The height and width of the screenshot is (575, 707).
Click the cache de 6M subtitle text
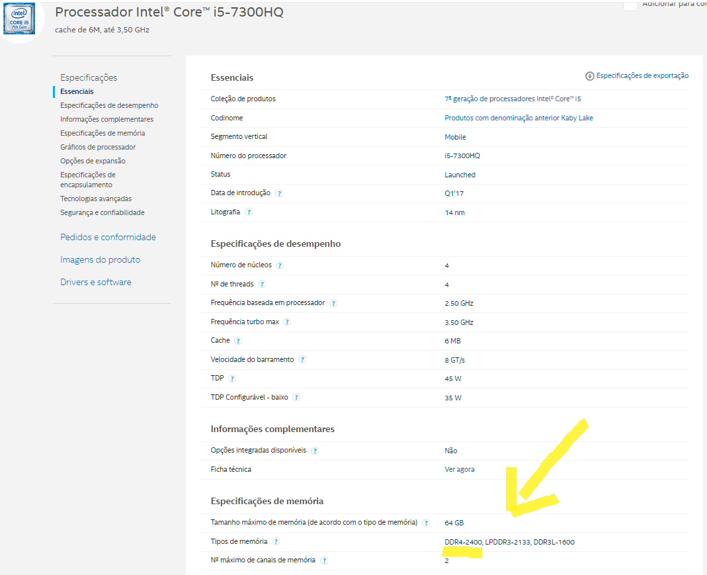click(x=103, y=30)
